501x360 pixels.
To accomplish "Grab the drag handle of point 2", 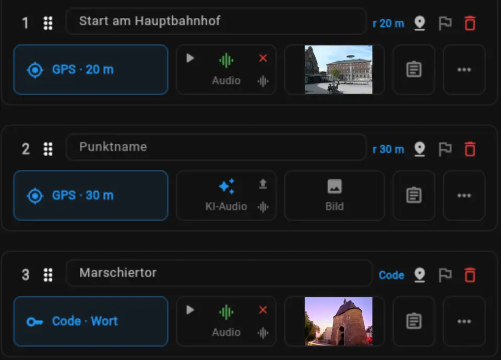I will point(48,149).
